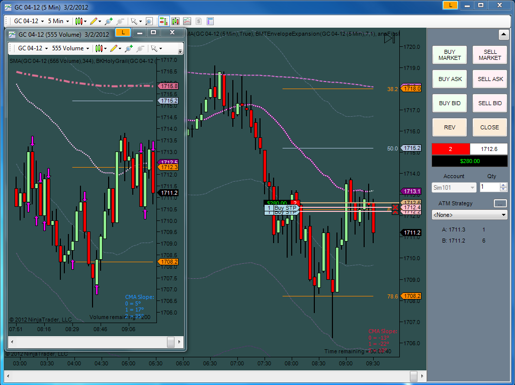Click 555 Volume chart scrollbar left arrow
This screenshot has height=385, width=515.
click(12, 342)
